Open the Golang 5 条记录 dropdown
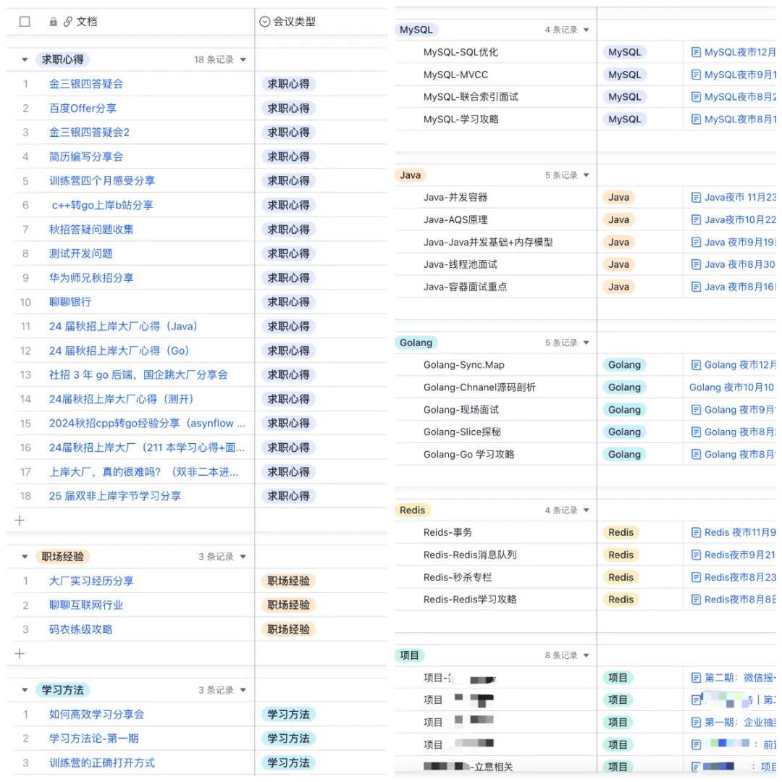Viewport: 782px width, 782px height. 586,342
